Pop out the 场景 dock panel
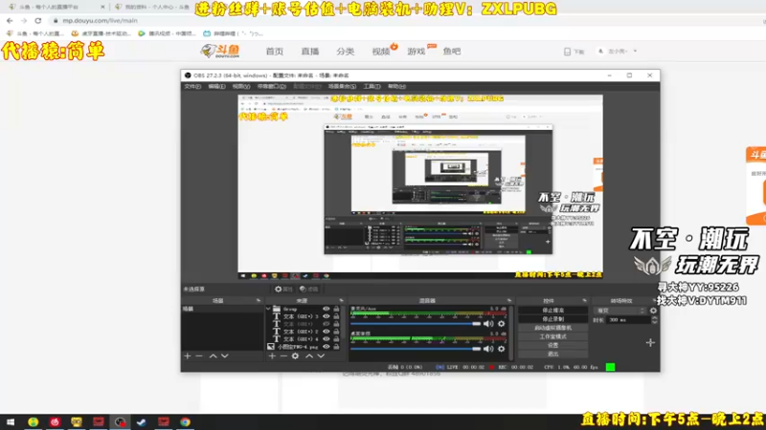 pyautogui.click(x=259, y=301)
